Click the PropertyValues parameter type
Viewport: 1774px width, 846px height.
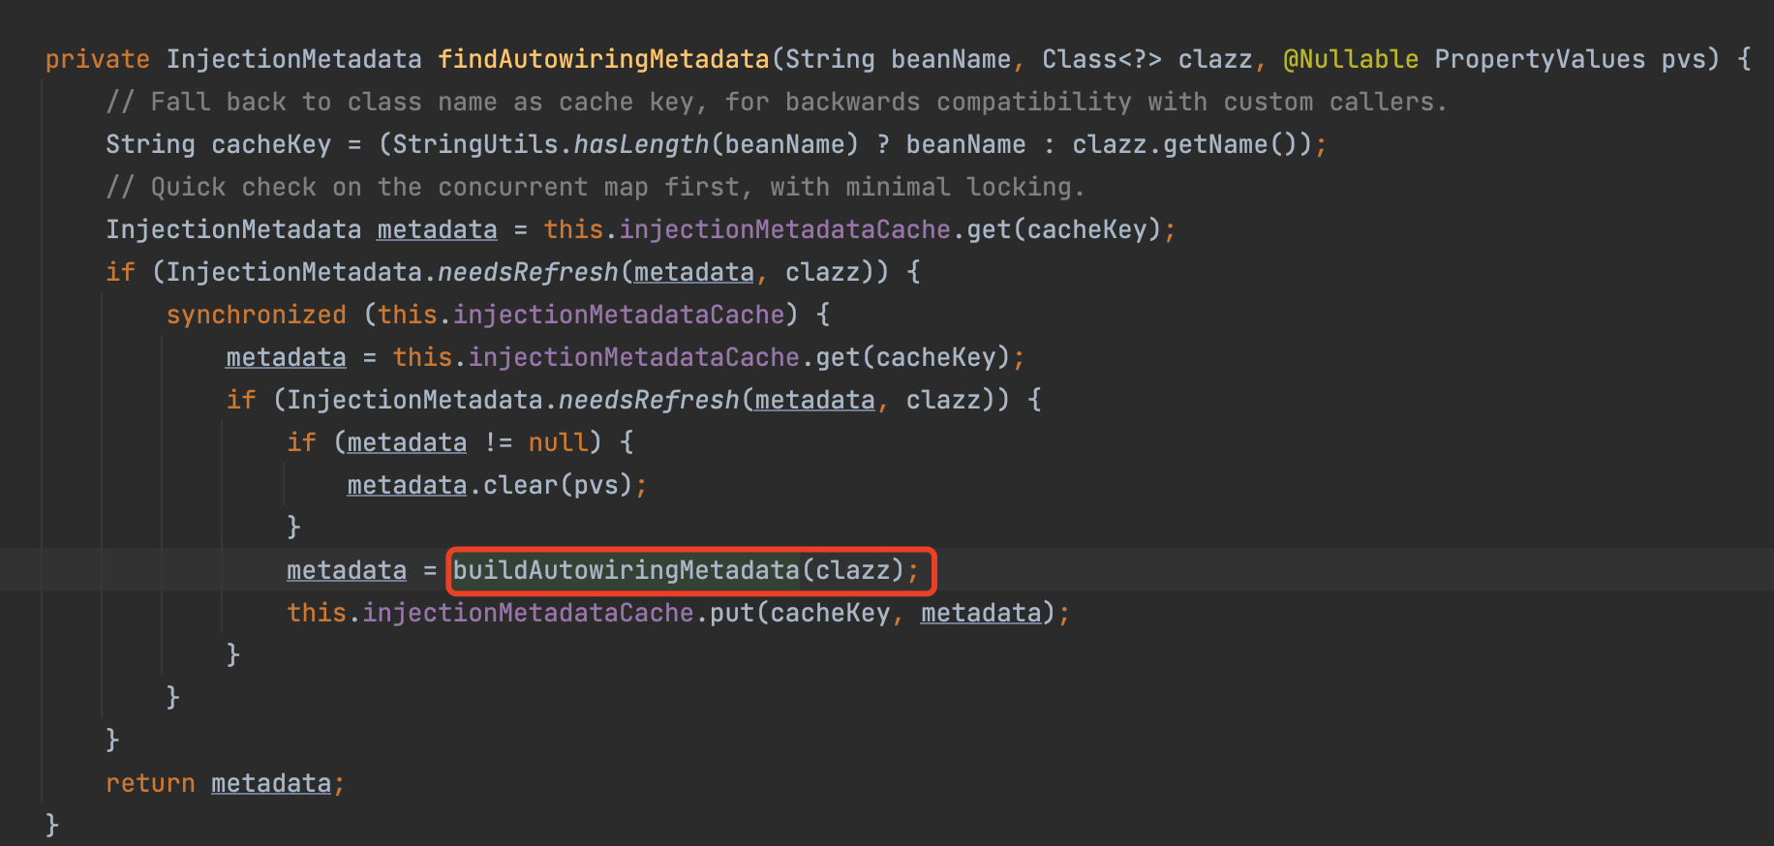pos(1540,59)
